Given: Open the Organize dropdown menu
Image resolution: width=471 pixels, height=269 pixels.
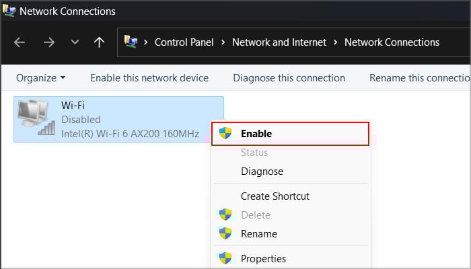Looking at the screenshot, I should coord(41,78).
